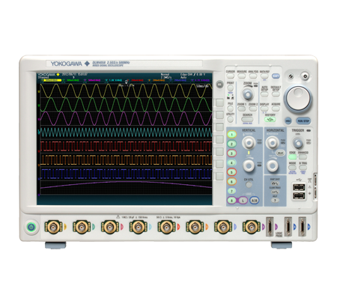
Task: Adjust the ZOOM magnification knob
Action: 247,94
